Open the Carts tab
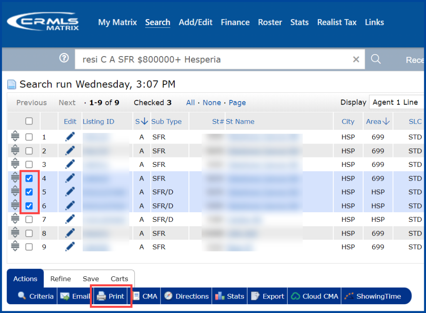The image size is (426, 313). pos(119,278)
